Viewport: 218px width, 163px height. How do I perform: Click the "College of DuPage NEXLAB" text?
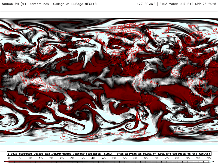tap(75, 4)
